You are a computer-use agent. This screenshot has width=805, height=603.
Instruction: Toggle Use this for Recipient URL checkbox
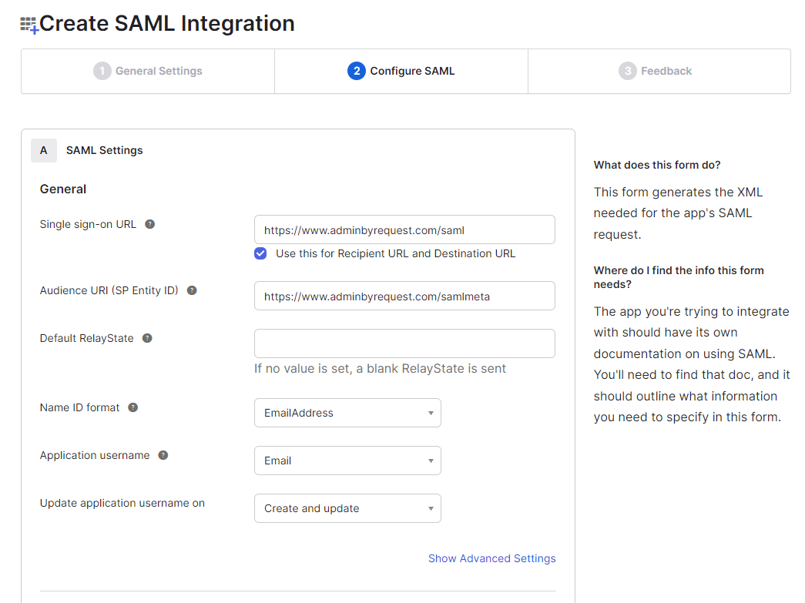click(261, 253)
